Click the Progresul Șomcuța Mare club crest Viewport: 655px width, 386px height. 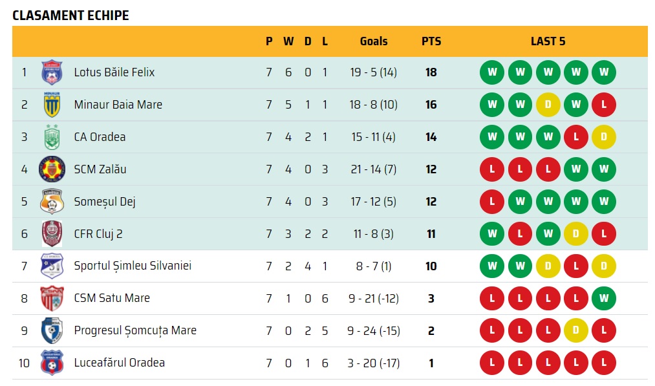click(x=52, y=331)
